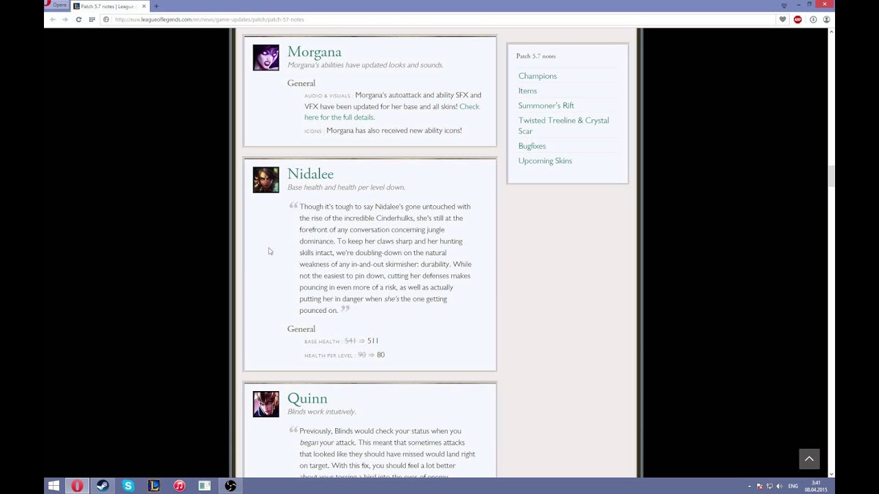Follow the 'Check here for the full details' link
Image resolution: width=879 pixels, height=494 pixels.
click(392, 112)
